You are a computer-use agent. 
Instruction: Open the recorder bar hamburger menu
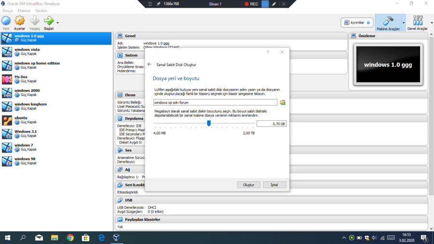pyautogui.click(x=150, y=4)
